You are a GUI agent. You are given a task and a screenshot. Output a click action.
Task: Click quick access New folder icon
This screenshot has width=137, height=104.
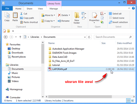tap(8, 31)
